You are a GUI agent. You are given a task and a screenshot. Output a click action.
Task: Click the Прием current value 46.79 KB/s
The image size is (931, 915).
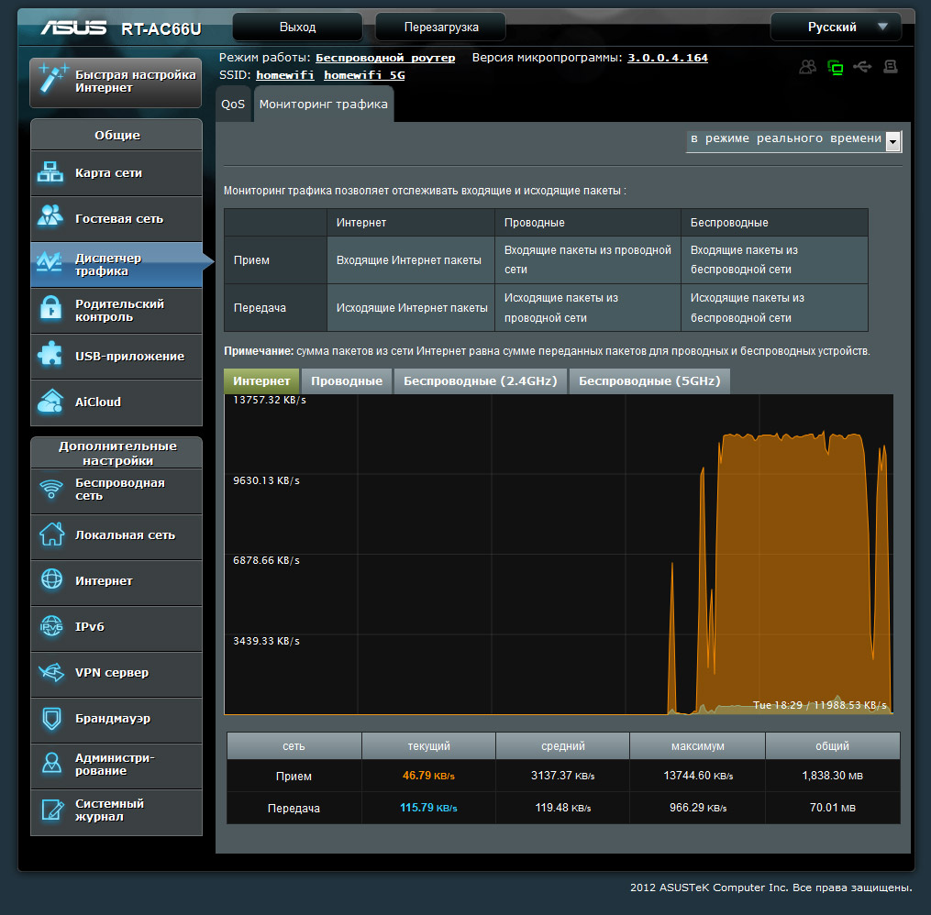[428, 776]
